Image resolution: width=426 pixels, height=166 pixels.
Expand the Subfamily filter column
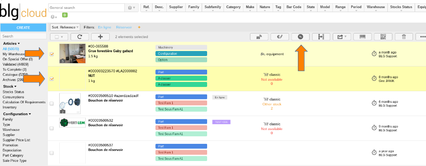(x=213, y=8)
